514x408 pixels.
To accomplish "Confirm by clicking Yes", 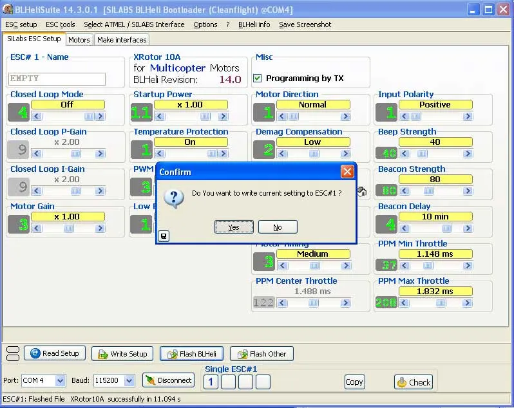I will [233, 227].
